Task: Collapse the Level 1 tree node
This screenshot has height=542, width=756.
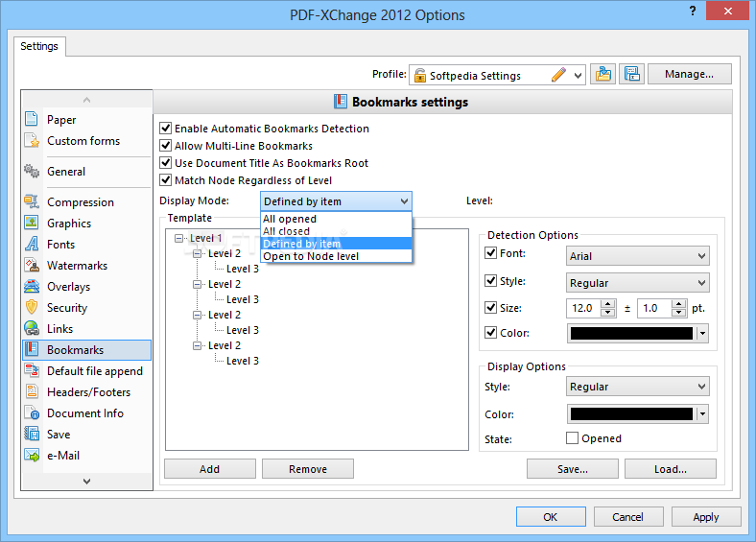Action: [x=178, y=238]
